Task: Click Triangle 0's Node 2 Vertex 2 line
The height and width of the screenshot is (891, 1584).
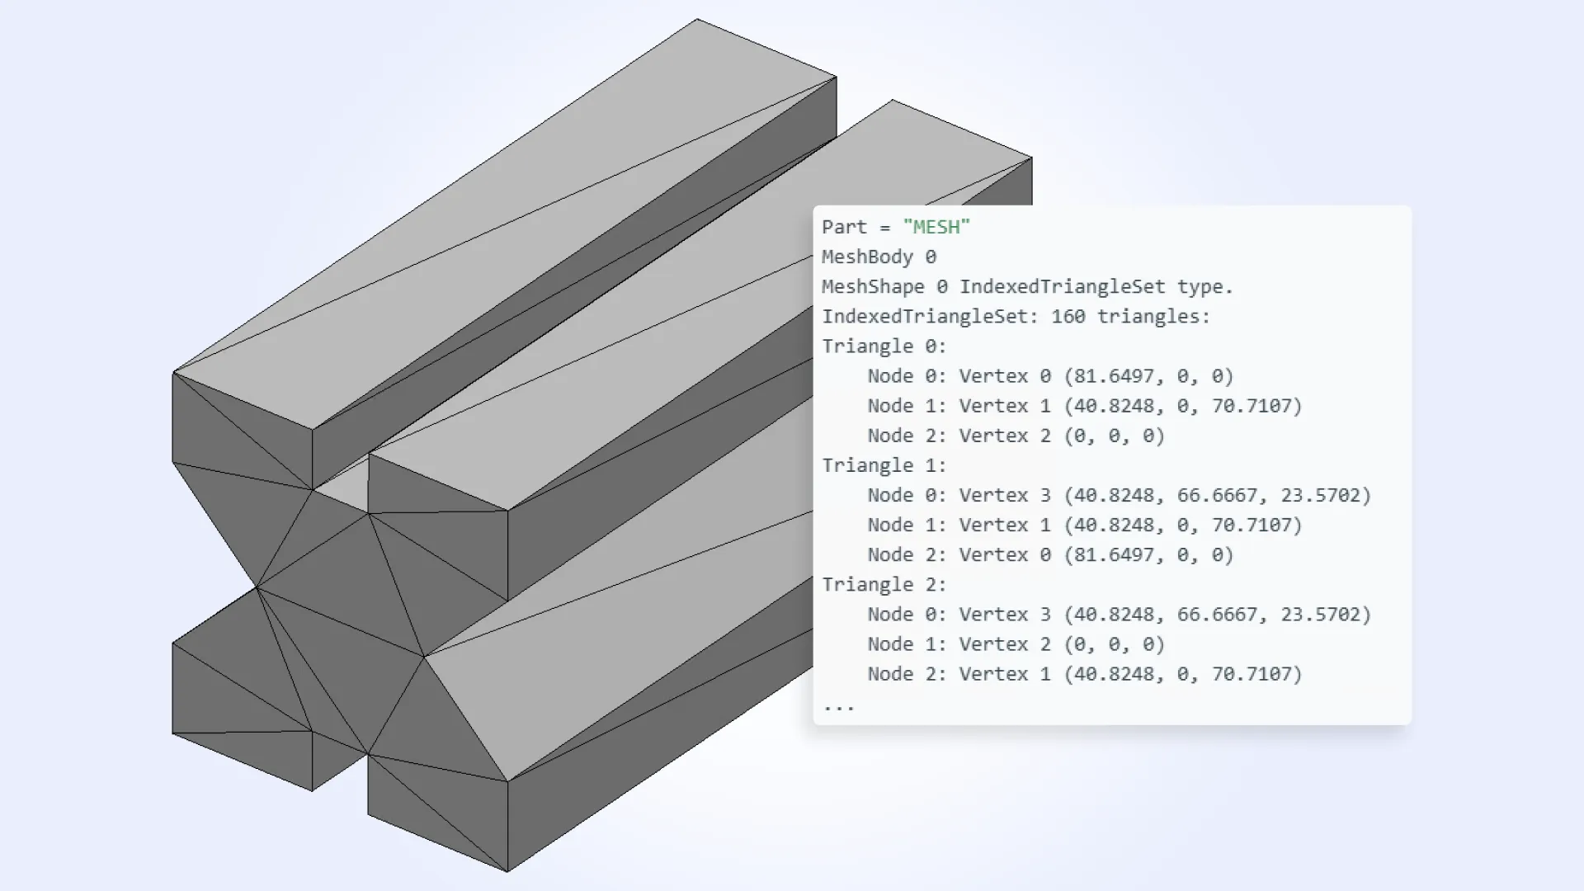Action: pyautogui.click(x=1015, y=436)
